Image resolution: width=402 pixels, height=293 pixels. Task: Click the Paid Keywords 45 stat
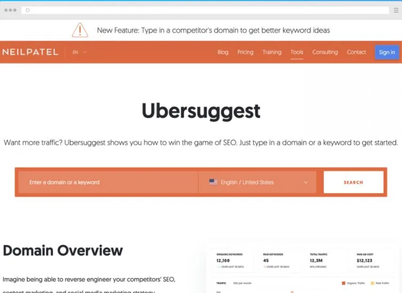click(x=276, y=260)
